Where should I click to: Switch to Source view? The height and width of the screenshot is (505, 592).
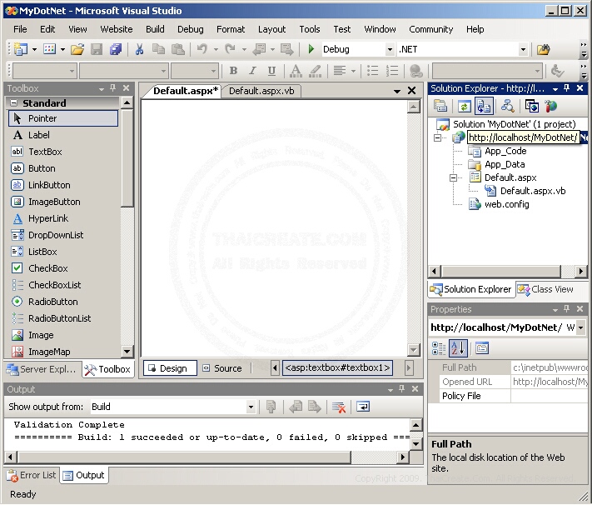222,368
